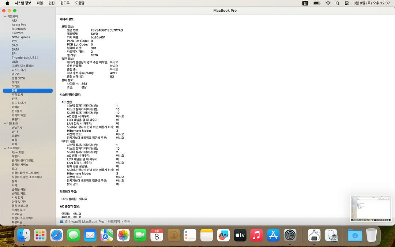Viewport: 395px width, 247px height.
Task: Select 메모리 in the sidebar
Action: (x=16, y=74)
